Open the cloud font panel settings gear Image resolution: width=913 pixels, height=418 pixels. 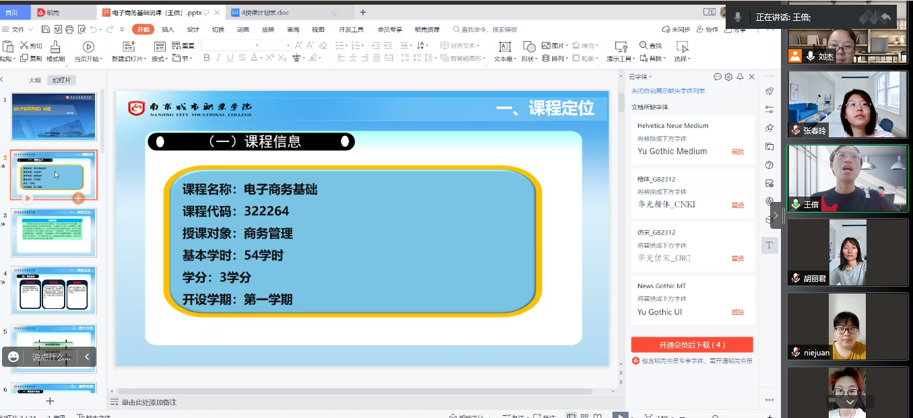[x=728, y=77]
